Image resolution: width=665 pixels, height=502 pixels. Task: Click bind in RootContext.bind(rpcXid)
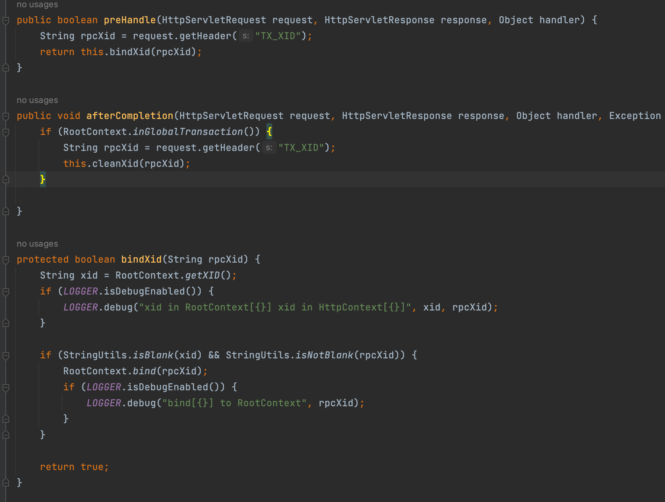[144, 371]
